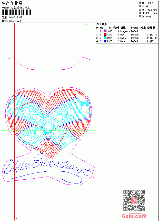The height and width of the screenshot is (221, 159).
Task: Click the QR code image
Action: tap(134, 200)
